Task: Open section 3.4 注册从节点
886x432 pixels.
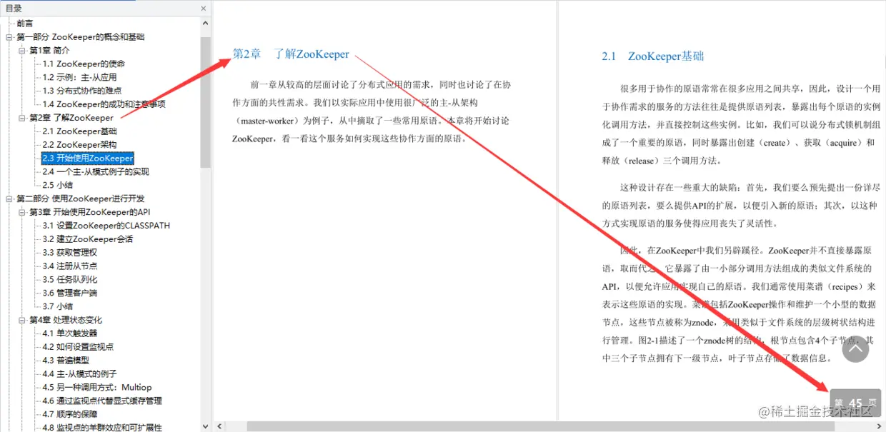Action: [x=69, y=266]
